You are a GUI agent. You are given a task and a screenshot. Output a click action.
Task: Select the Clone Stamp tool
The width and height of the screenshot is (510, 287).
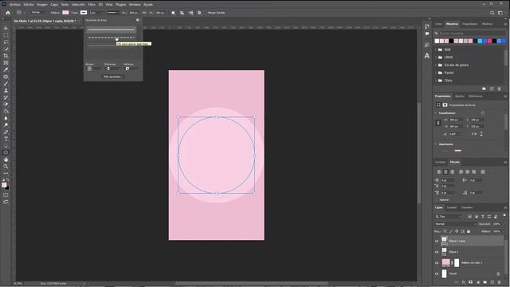[6, 90]
